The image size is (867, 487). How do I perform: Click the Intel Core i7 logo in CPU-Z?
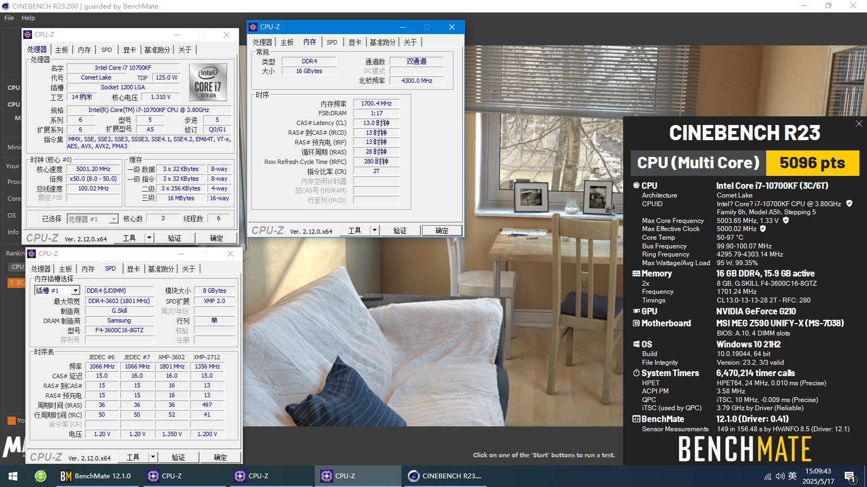point(208,82)
